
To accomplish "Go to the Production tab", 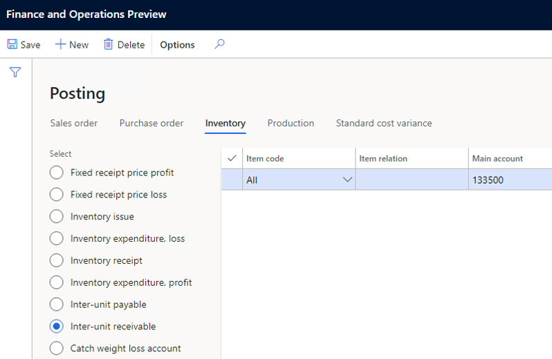I will tap(291, 124).
